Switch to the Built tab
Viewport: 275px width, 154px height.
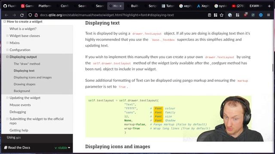point(133,6)
